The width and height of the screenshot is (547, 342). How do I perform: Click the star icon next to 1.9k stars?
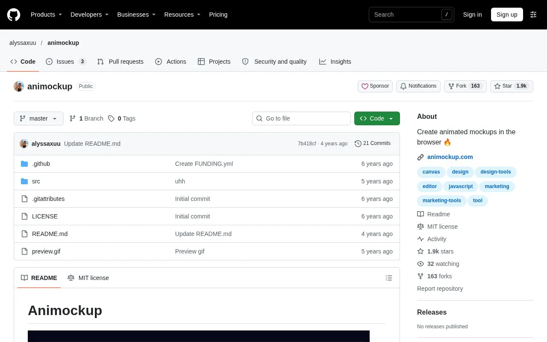(421, 251)
